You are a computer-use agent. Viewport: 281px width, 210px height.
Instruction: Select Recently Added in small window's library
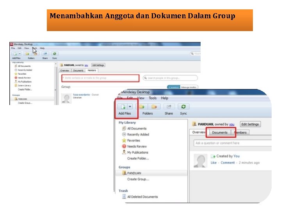[x=23, y=70]
